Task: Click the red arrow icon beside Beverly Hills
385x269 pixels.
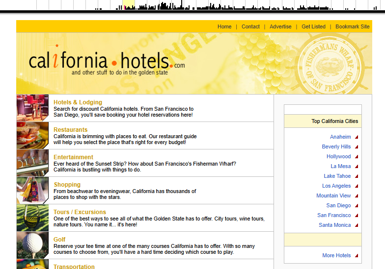Action: pyautogui.click(x=357, y=147)
